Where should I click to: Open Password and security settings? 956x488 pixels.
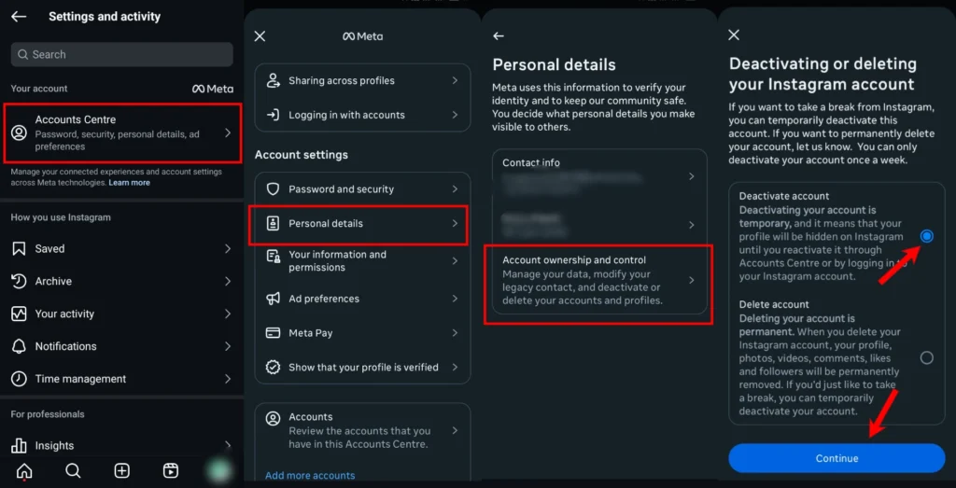point(360,189)
